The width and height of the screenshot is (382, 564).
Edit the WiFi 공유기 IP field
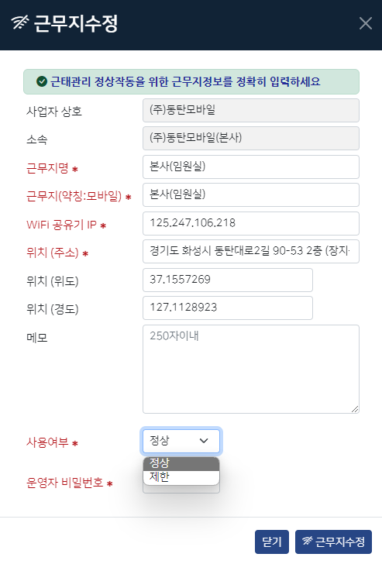251,223
